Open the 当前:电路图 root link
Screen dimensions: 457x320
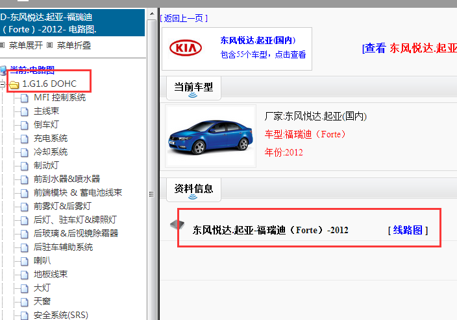(x=32, y=70)
